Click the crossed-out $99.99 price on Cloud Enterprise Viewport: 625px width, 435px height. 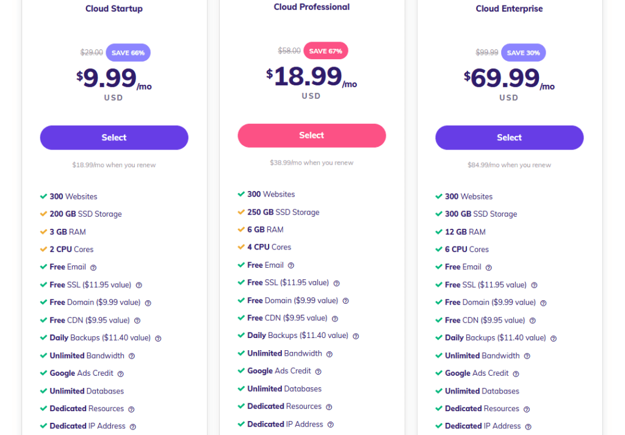tap(486, 52)
